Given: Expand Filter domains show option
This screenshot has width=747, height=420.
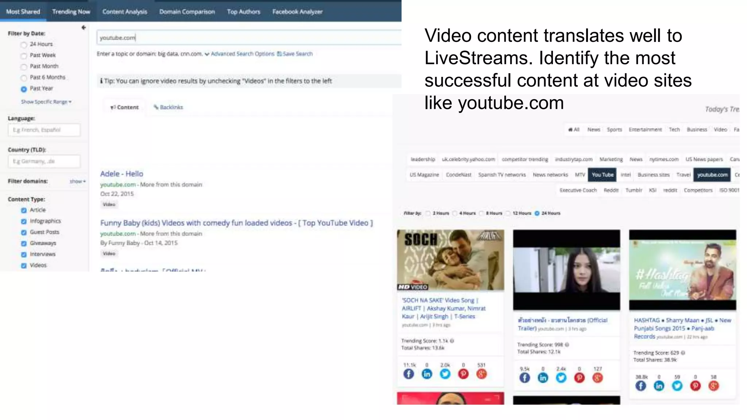Looking at the screenshot, I should 77,181.
